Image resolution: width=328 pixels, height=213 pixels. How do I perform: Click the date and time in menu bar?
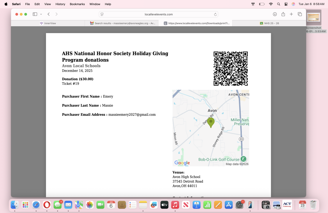click(x=311, y=4)
